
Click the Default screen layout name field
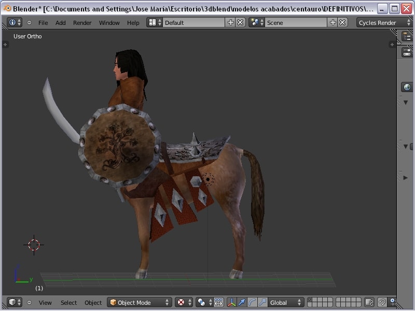[193, 22]
